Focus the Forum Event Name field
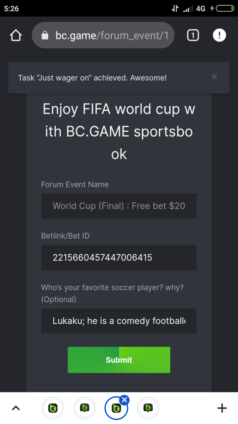The image size is (238, 424). click(x=119, y=206)
